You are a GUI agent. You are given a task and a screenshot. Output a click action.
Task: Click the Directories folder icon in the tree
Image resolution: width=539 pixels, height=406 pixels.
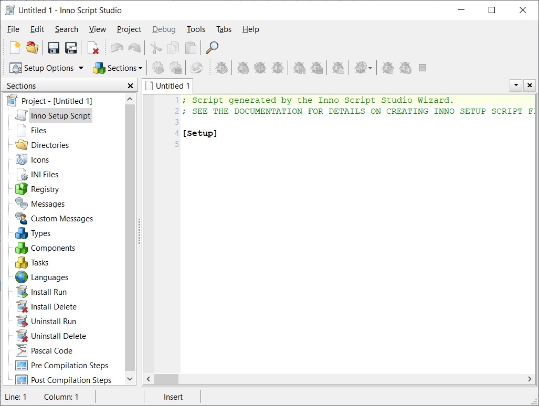pyautogui.click(x=22, y=145)
